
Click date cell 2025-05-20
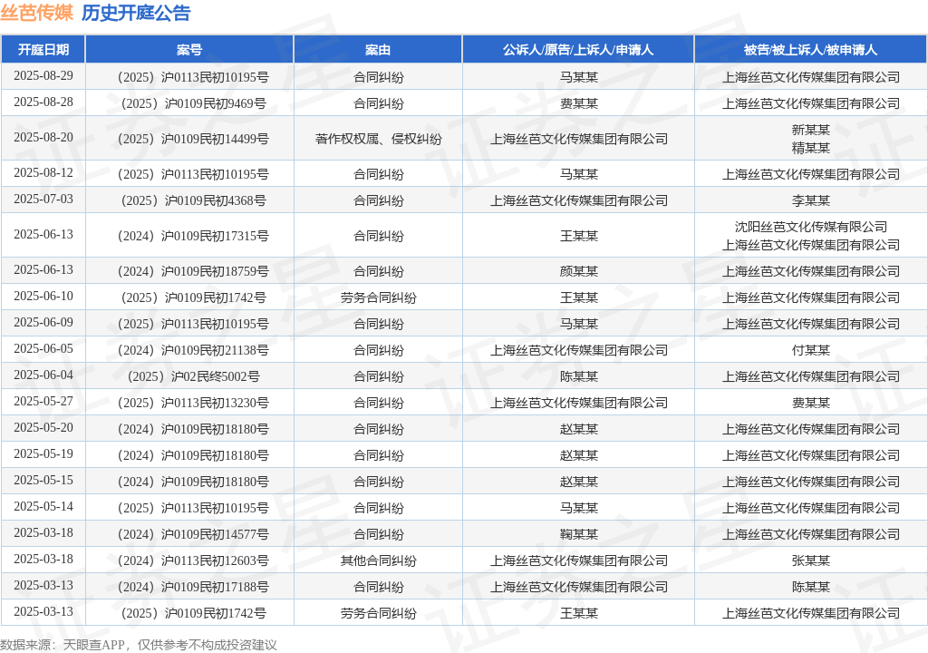(43, 428)
